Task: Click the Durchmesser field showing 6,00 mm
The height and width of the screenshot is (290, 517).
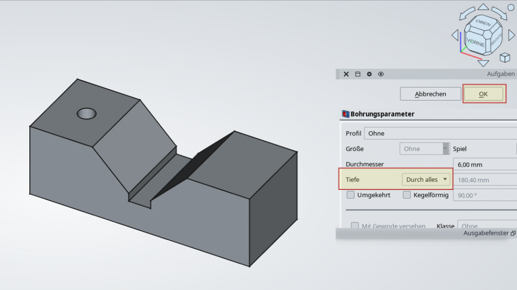Action: point(485,164)
